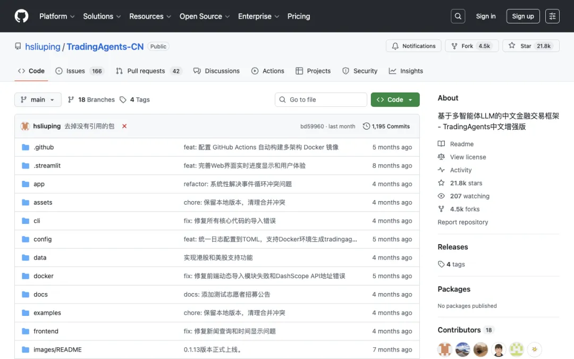Click the failed status X icon on commit
This screenshot has width=574, height=359.
[124, 126]
